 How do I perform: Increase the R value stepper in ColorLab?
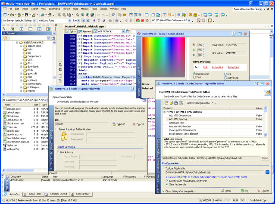[203, 44]
